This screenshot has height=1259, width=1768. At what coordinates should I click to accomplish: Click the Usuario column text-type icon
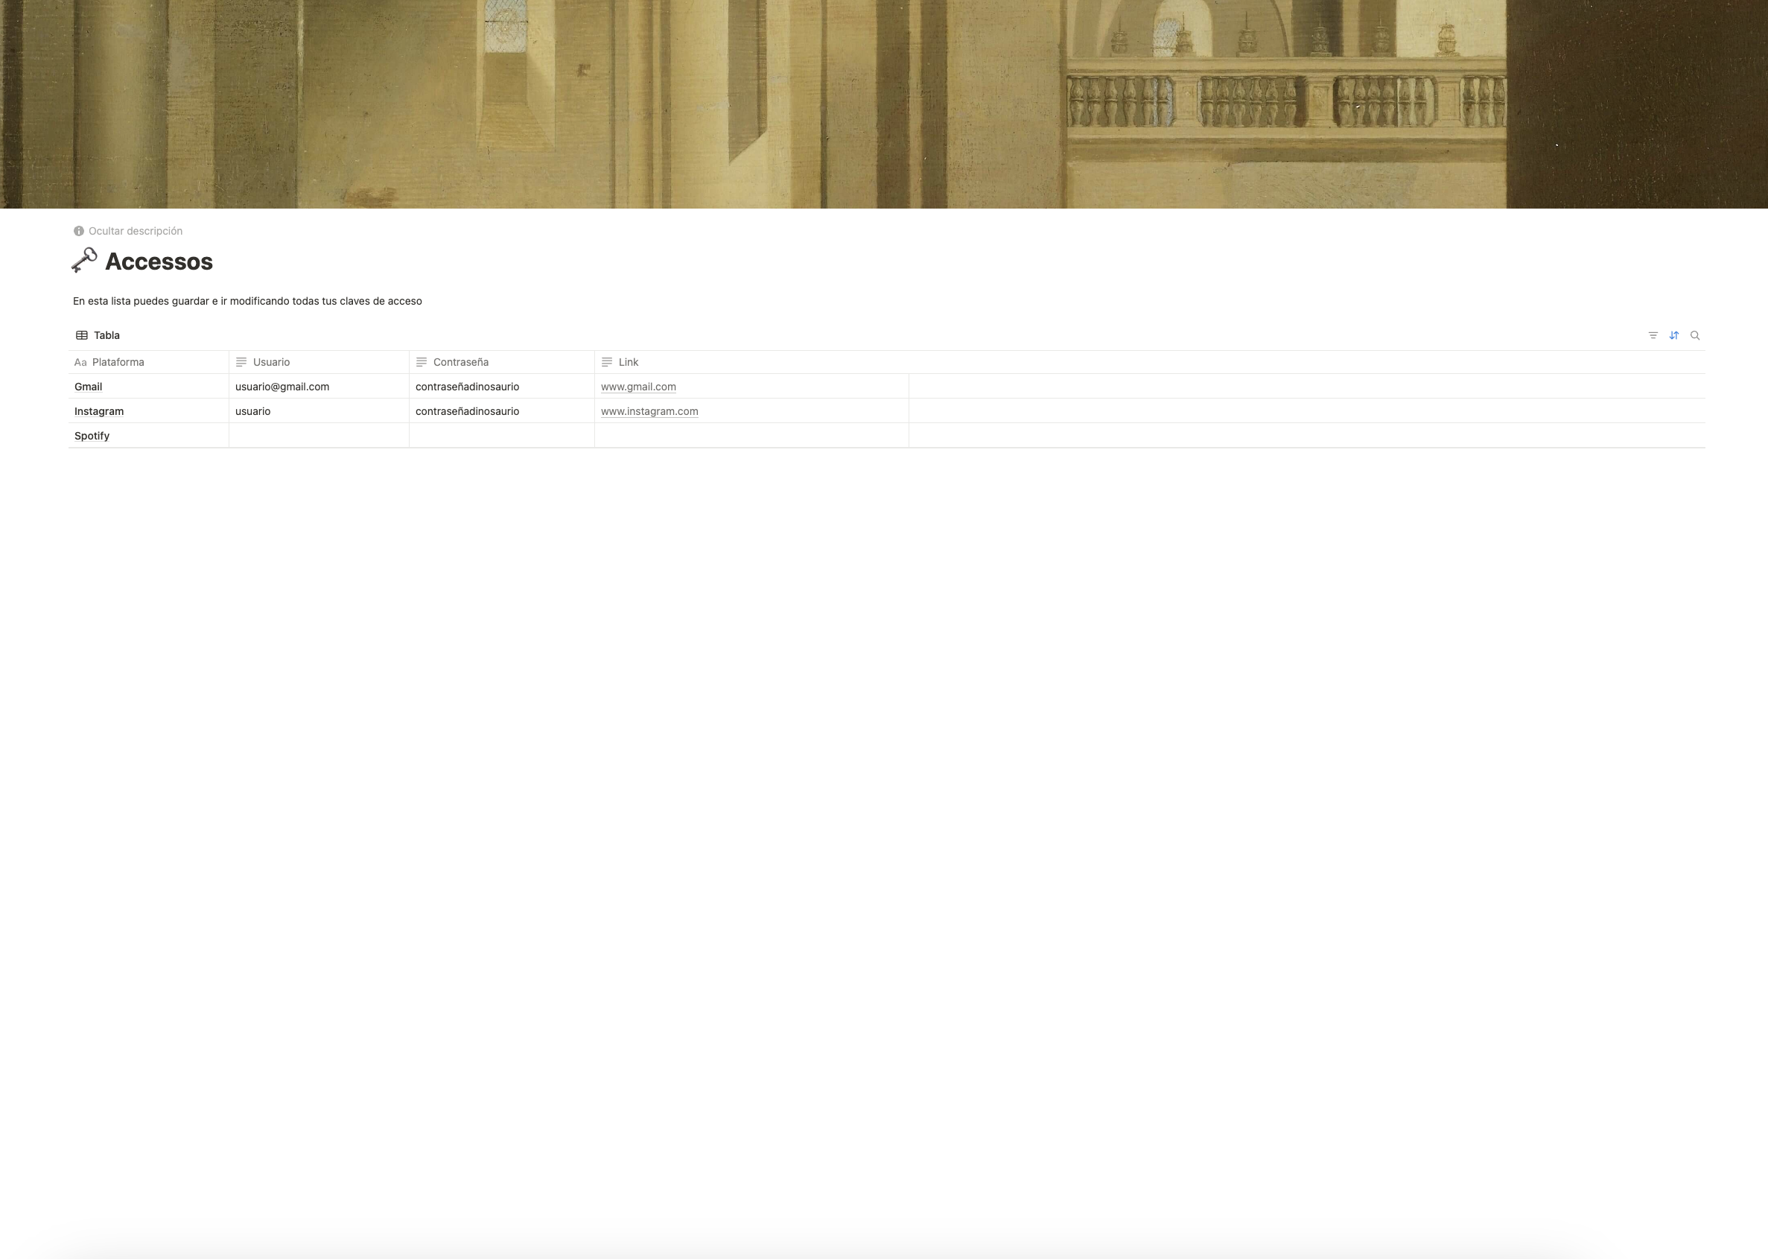tap(241, 362)
